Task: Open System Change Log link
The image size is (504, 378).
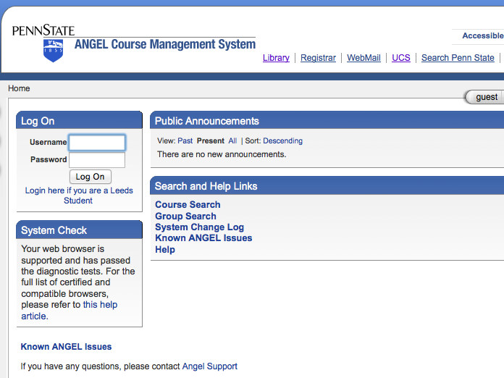Action: click(199, 227)
